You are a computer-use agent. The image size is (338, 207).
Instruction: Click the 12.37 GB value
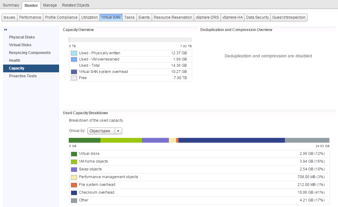(179, 53)
